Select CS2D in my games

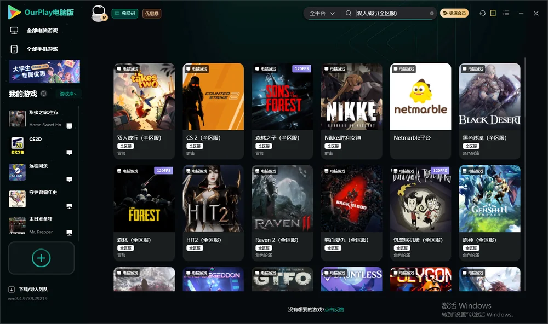(41, 146)
